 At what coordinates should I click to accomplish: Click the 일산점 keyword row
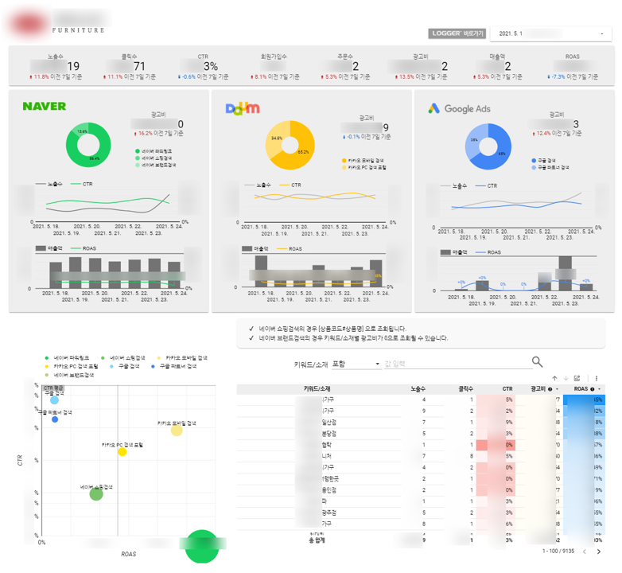tap(421, 423)
